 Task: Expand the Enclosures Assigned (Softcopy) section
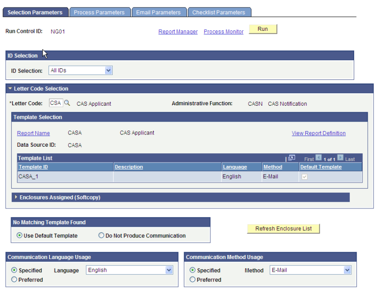pos(16,197)
